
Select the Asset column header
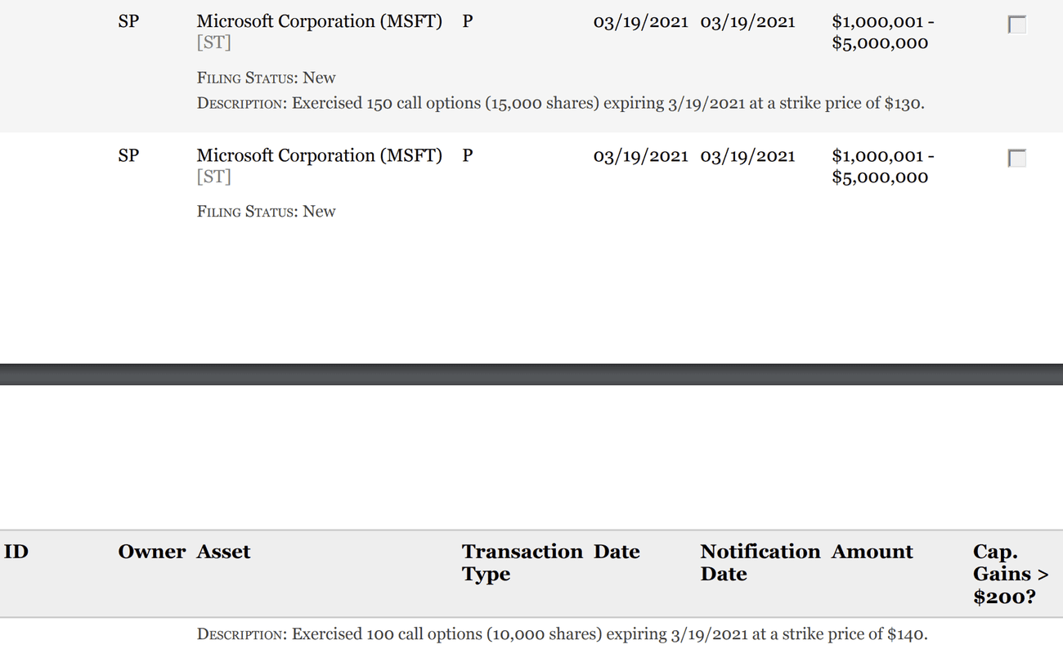point(223,552)
